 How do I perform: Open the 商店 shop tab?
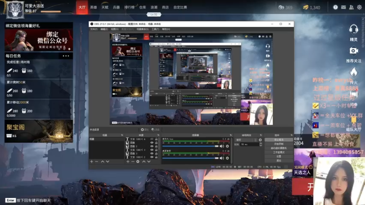click(x=165, y=7)
